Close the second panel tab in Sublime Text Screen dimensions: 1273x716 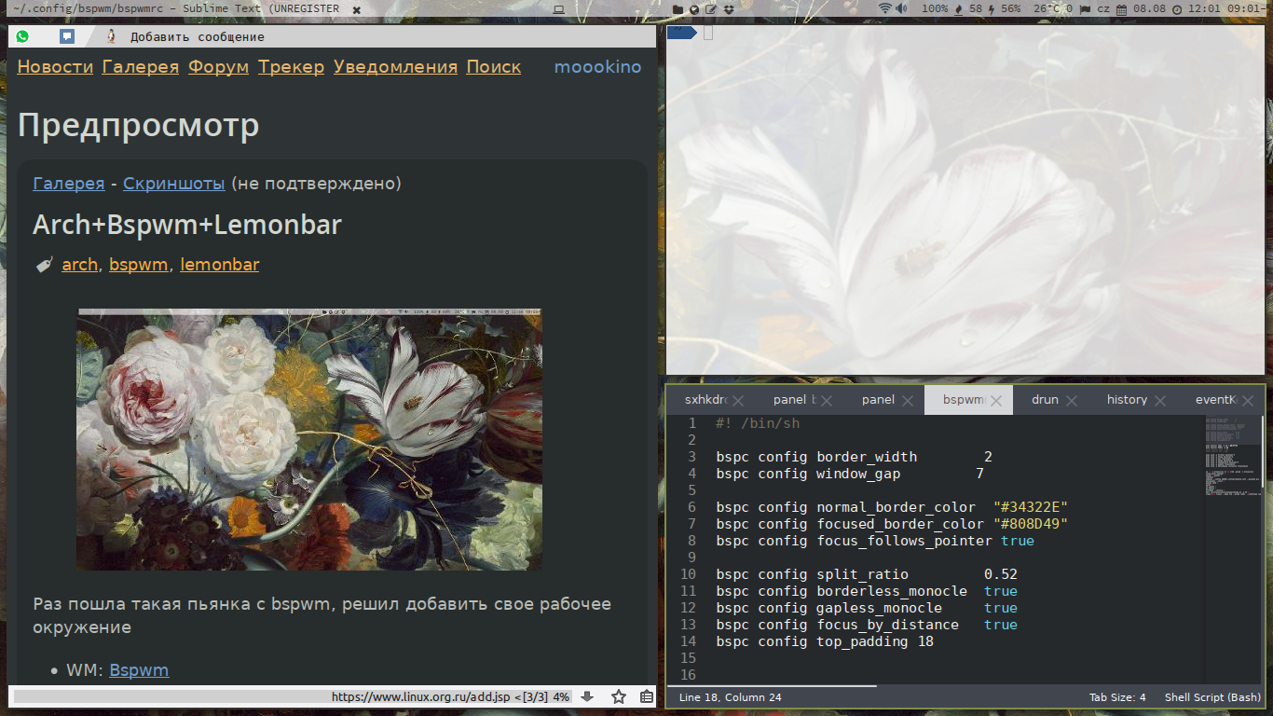[x=907, y=401]
